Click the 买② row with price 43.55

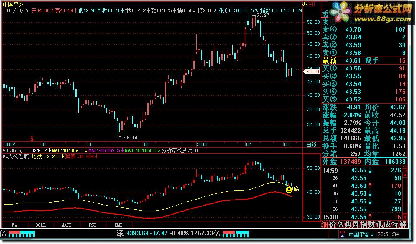[x=364, y=76]
